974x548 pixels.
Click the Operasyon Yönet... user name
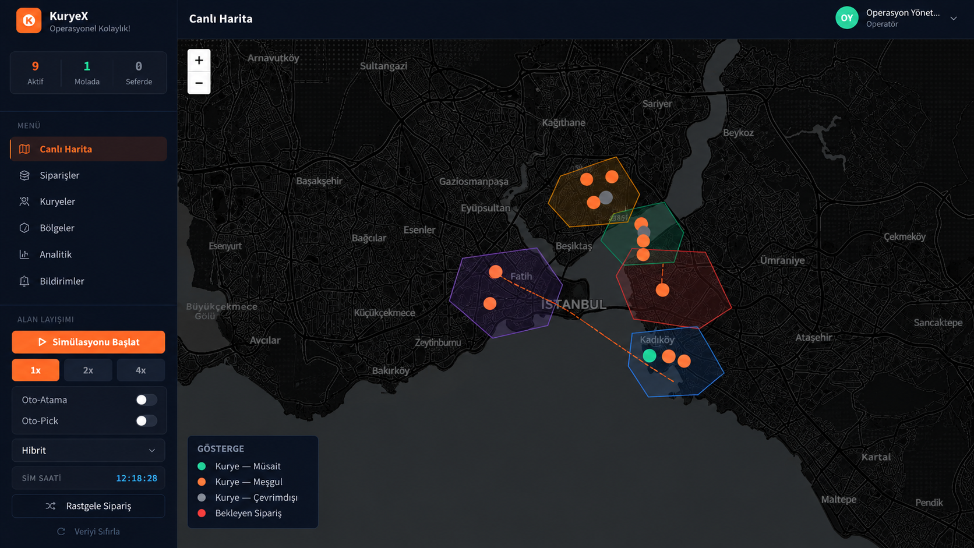(x=903, y=13)
